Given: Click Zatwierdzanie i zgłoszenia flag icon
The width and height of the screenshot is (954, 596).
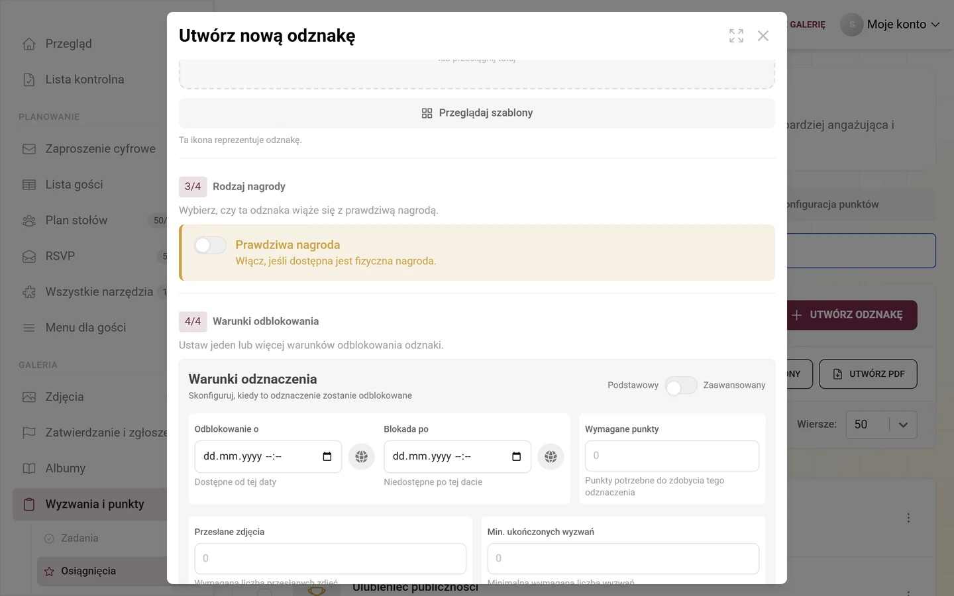Looking at the screenshot, I should (29, 433).
